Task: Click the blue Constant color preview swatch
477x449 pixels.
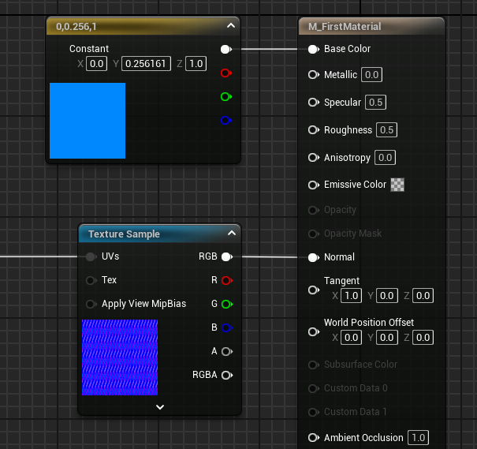Action: coord(88,121)
